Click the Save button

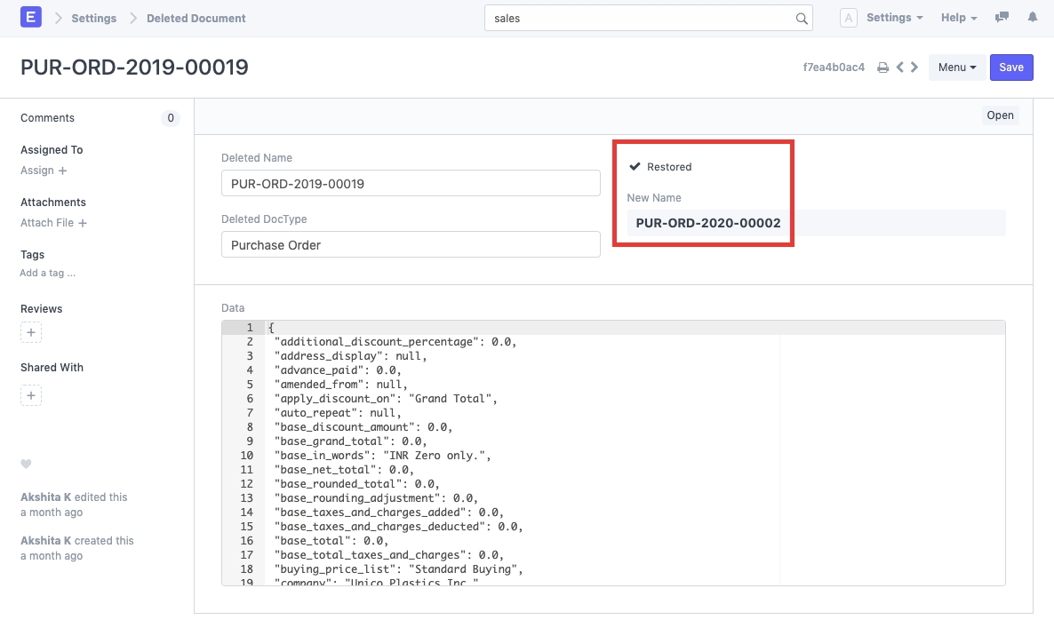click(x=1011, y=68)
